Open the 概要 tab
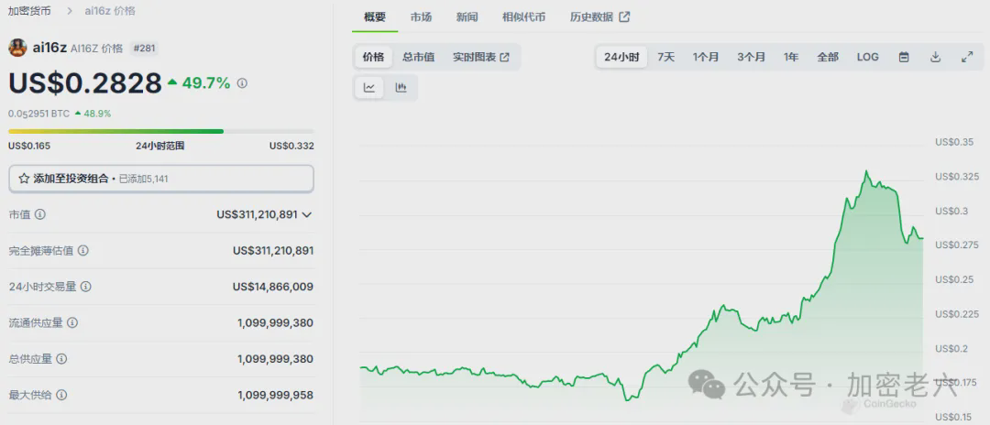This screenshot has height=425, width=990. coord(375,17)
